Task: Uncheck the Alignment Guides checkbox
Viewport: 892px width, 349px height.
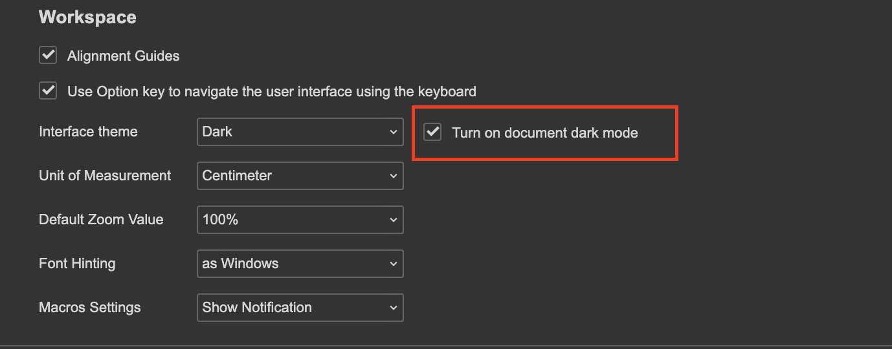Action: coord(49,56)
